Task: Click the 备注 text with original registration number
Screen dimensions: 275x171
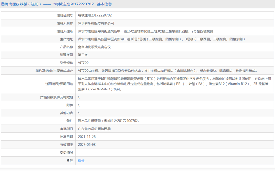Action: pyautogui.click(x=109, y=121)
